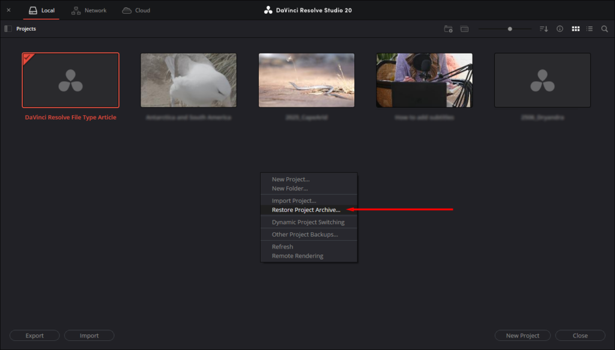615x350 pixels.
Task: Select Restore Project Archive... menu entry
Action: click(x=309, y=210)
